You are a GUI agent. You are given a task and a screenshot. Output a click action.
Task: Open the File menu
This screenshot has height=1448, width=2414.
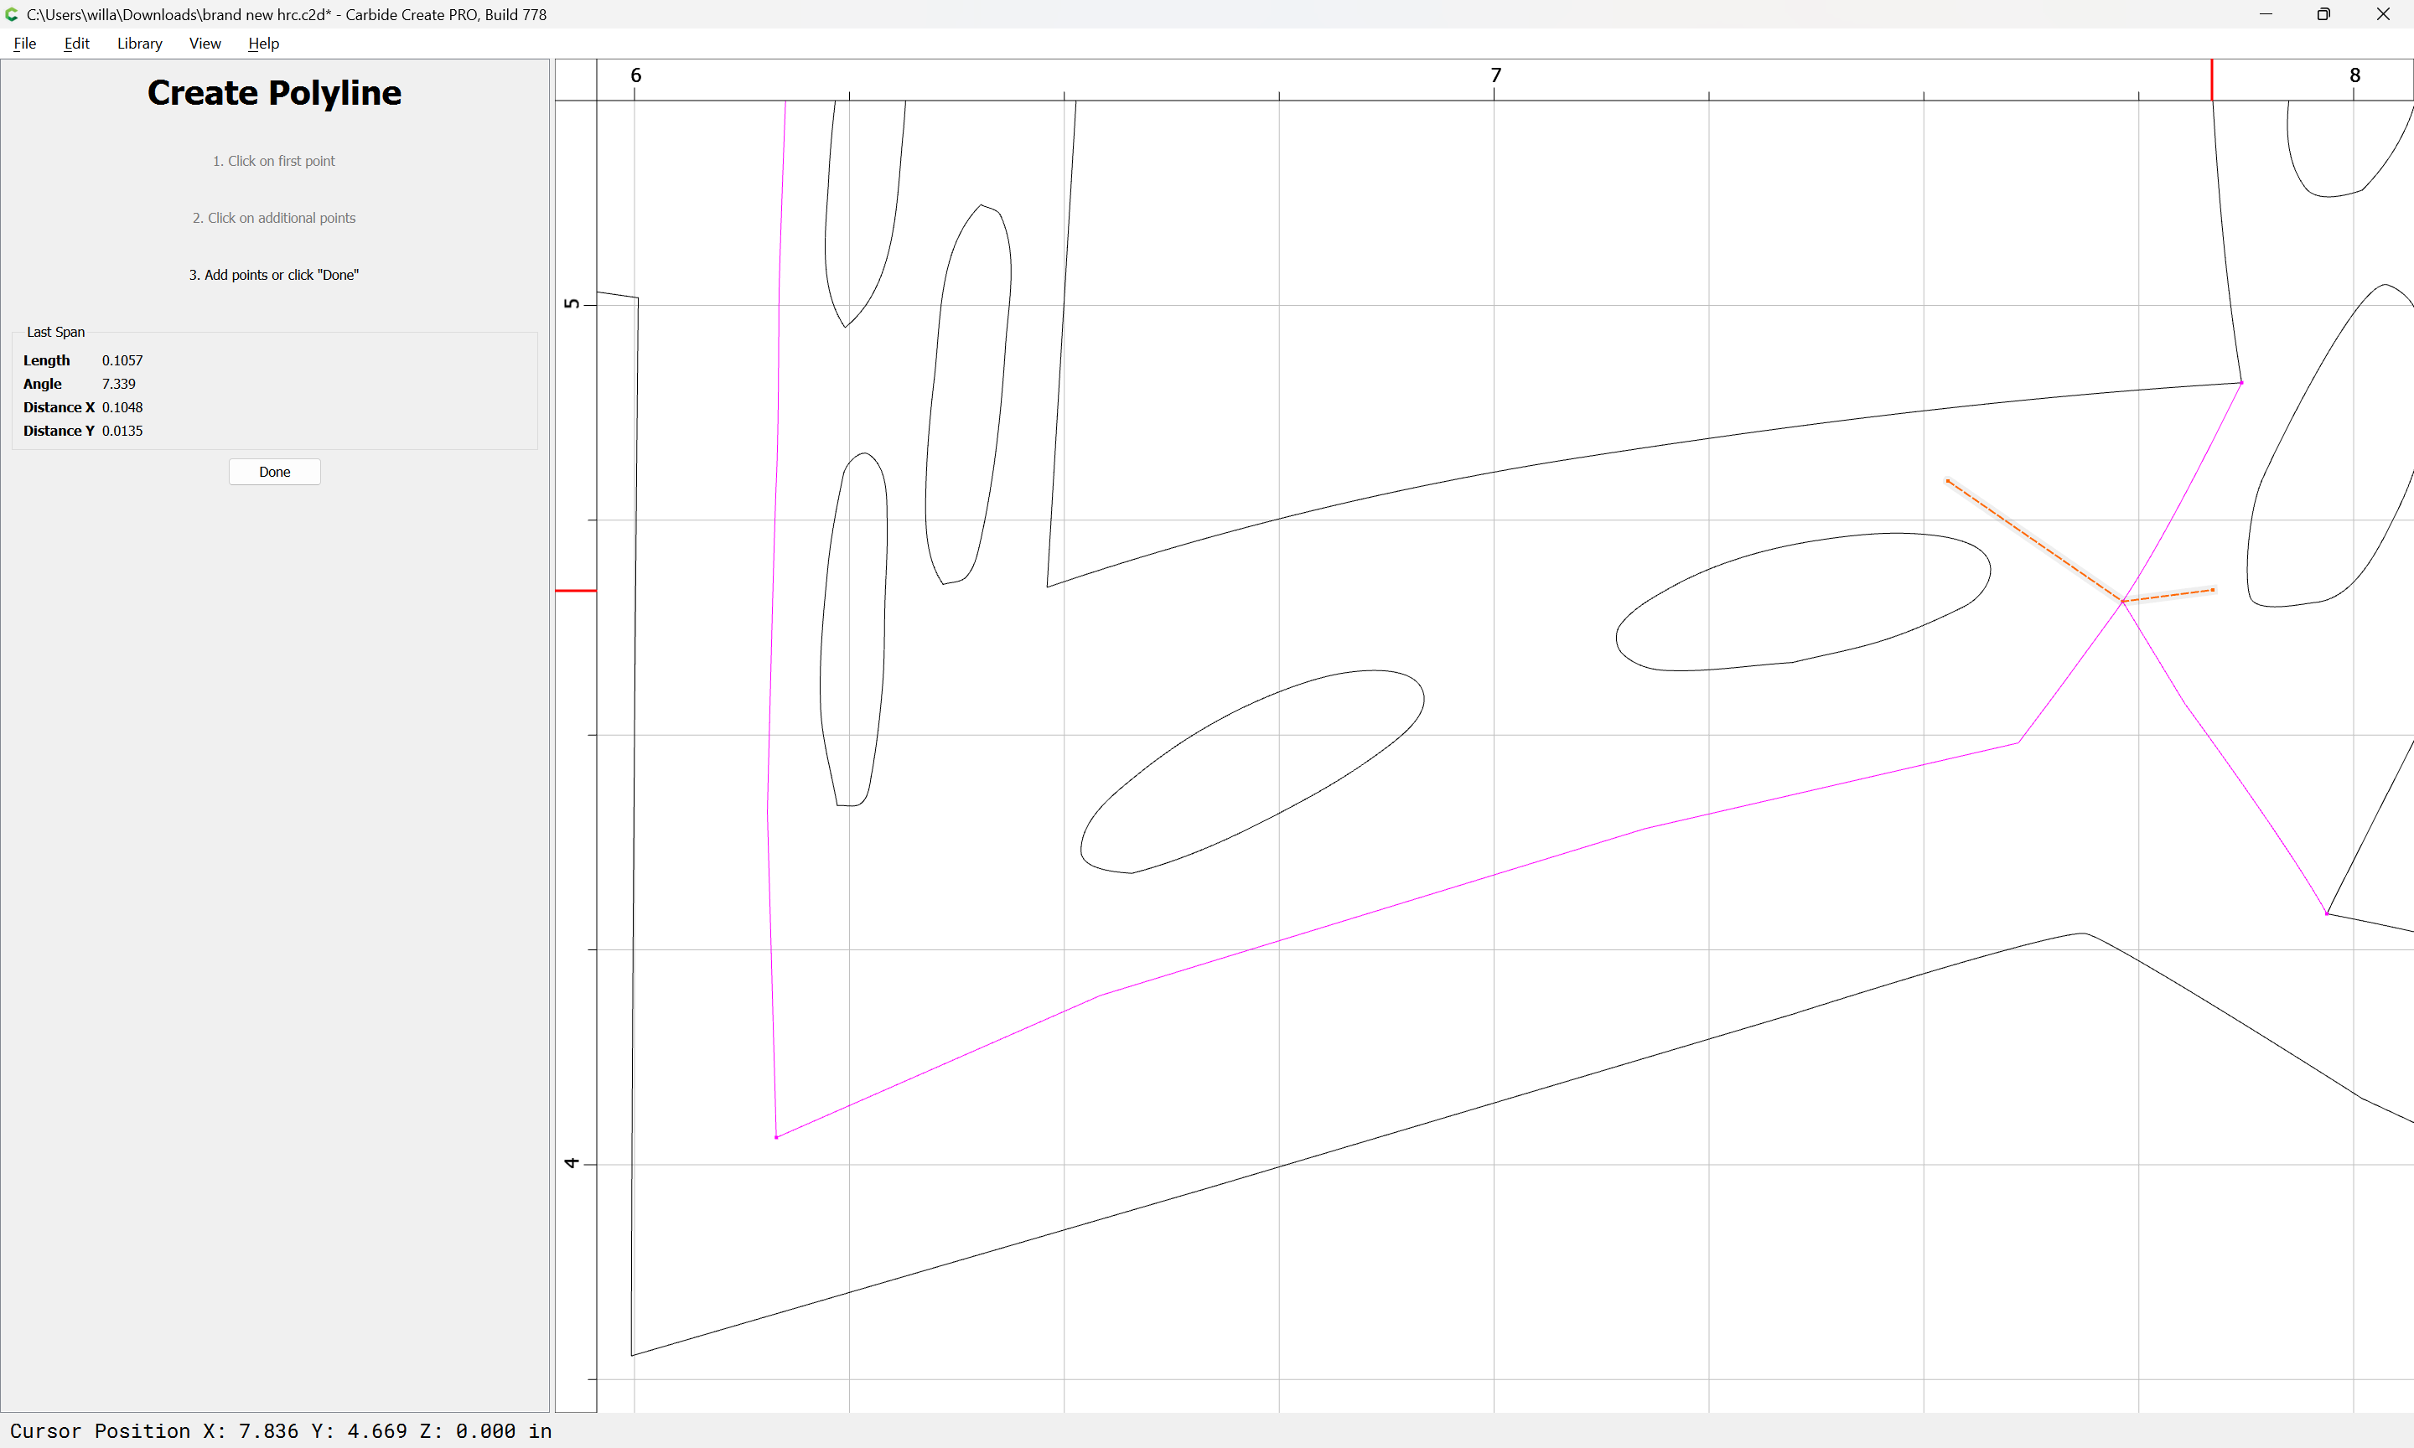click(x=24, y=43)
